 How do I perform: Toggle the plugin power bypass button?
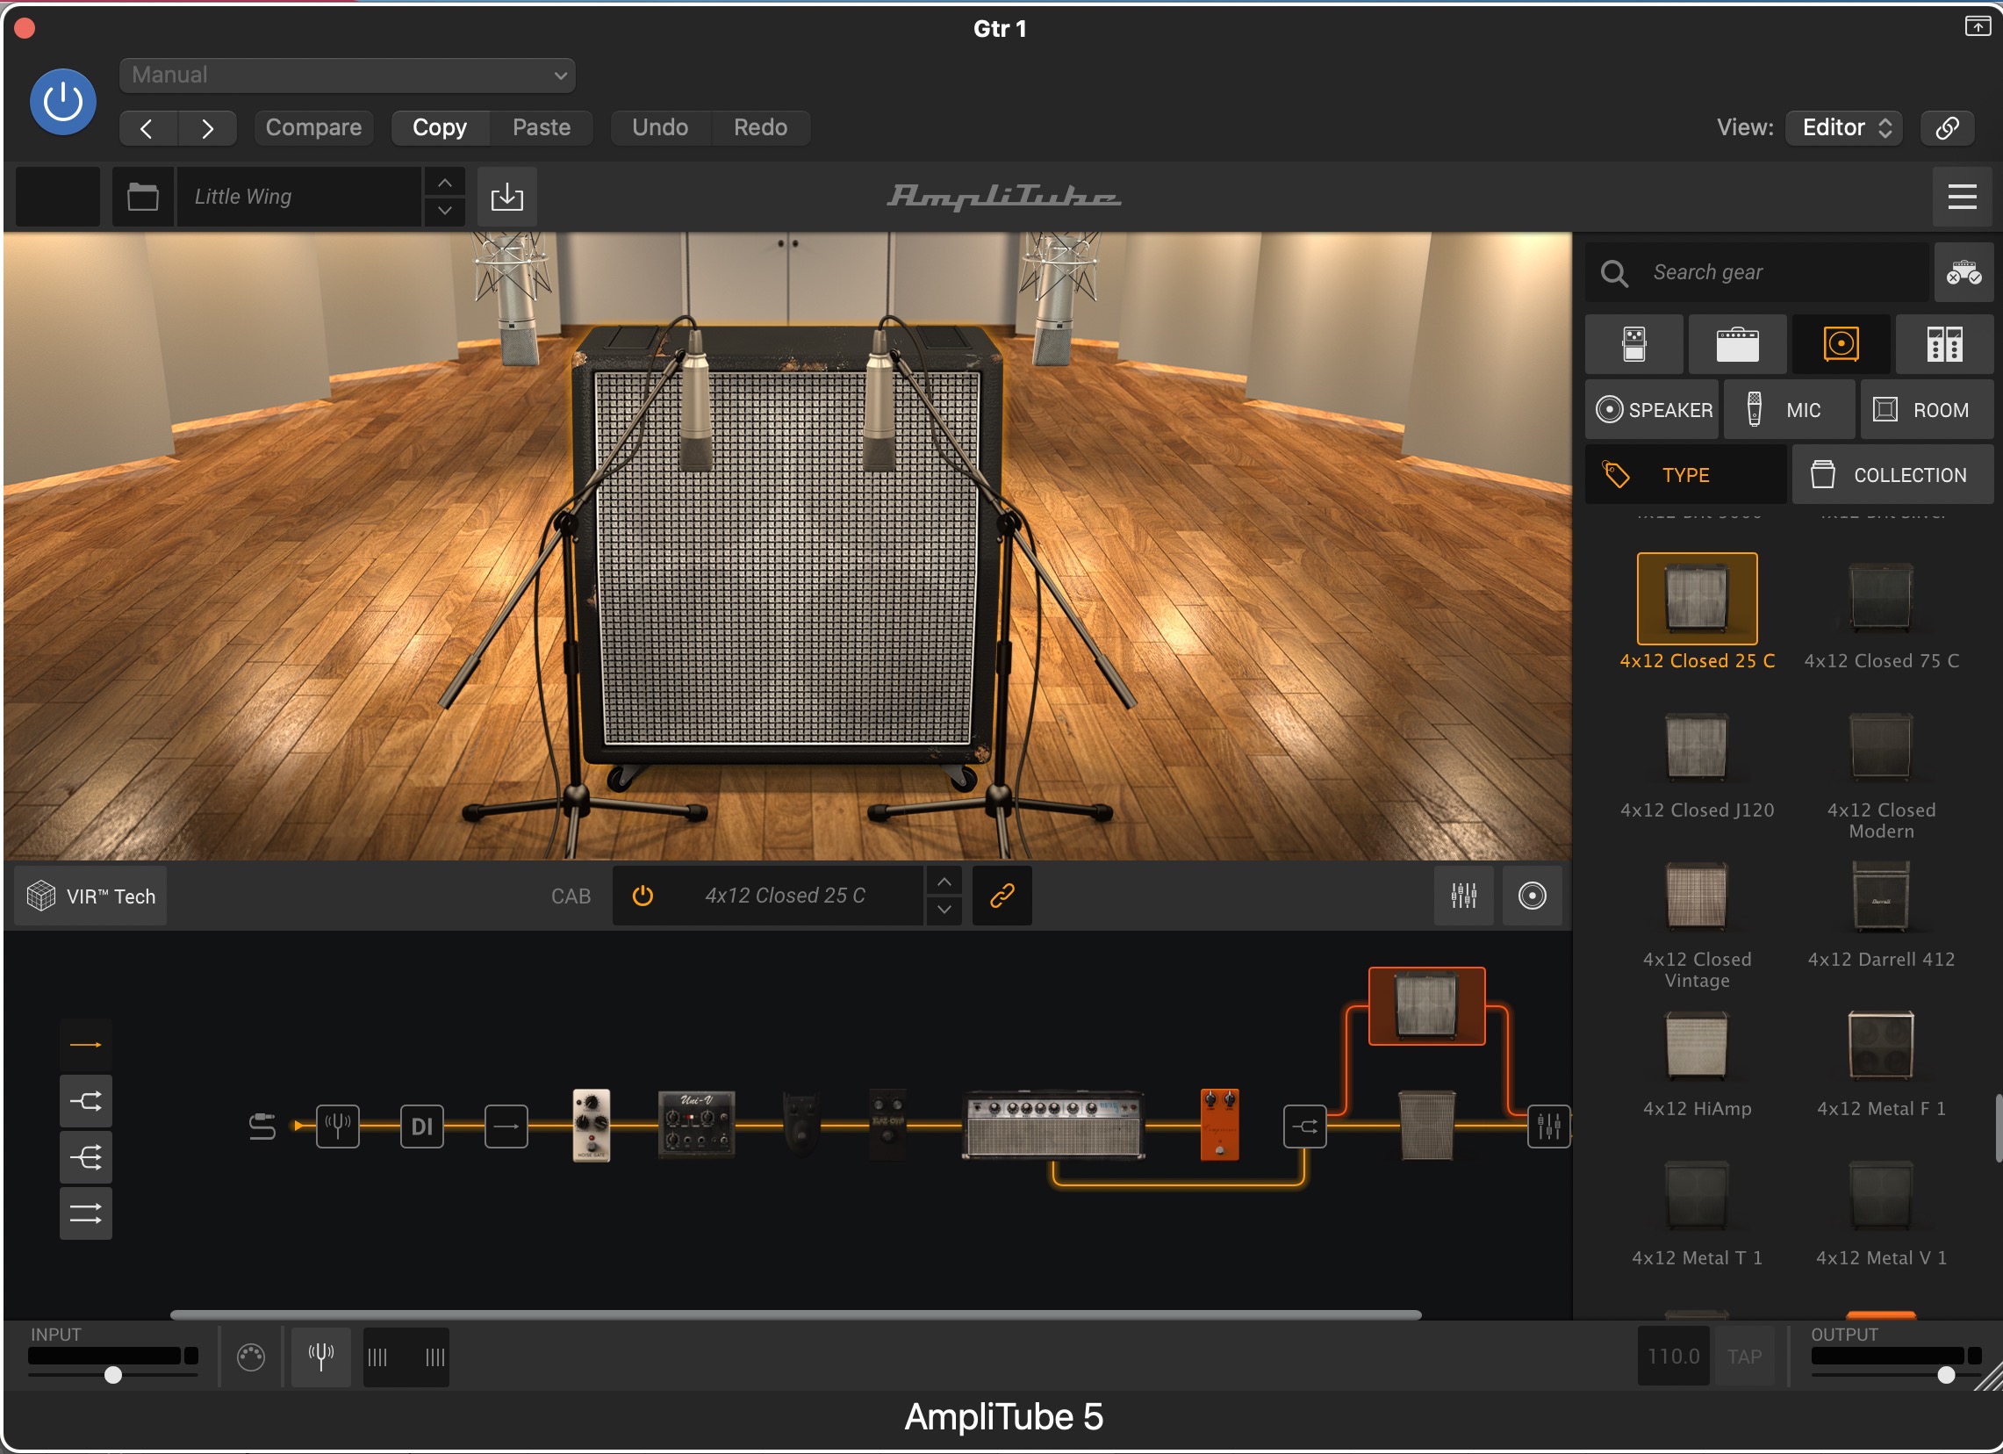(62, 102)
